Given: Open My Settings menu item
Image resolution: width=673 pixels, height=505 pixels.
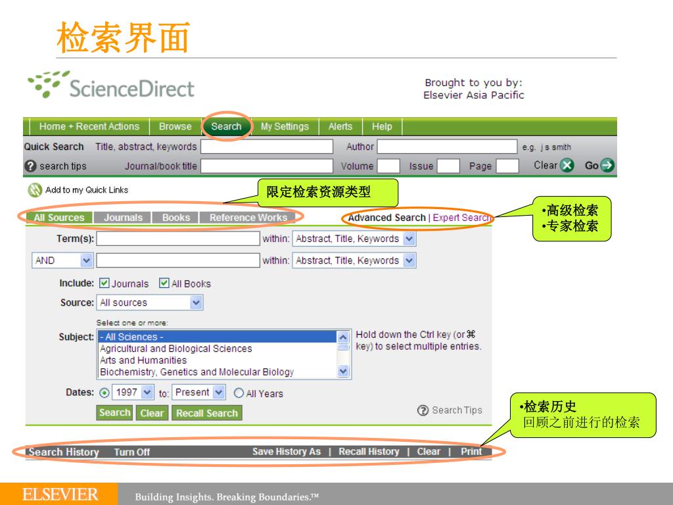Looking at the screenshot, I should tap(285, 127).
